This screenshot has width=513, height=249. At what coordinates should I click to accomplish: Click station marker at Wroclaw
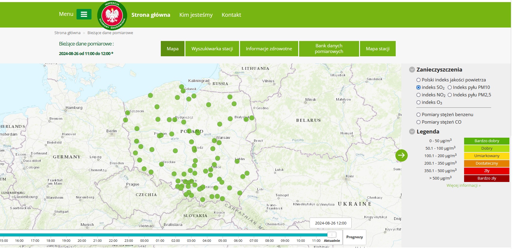(x=161, y=164)
